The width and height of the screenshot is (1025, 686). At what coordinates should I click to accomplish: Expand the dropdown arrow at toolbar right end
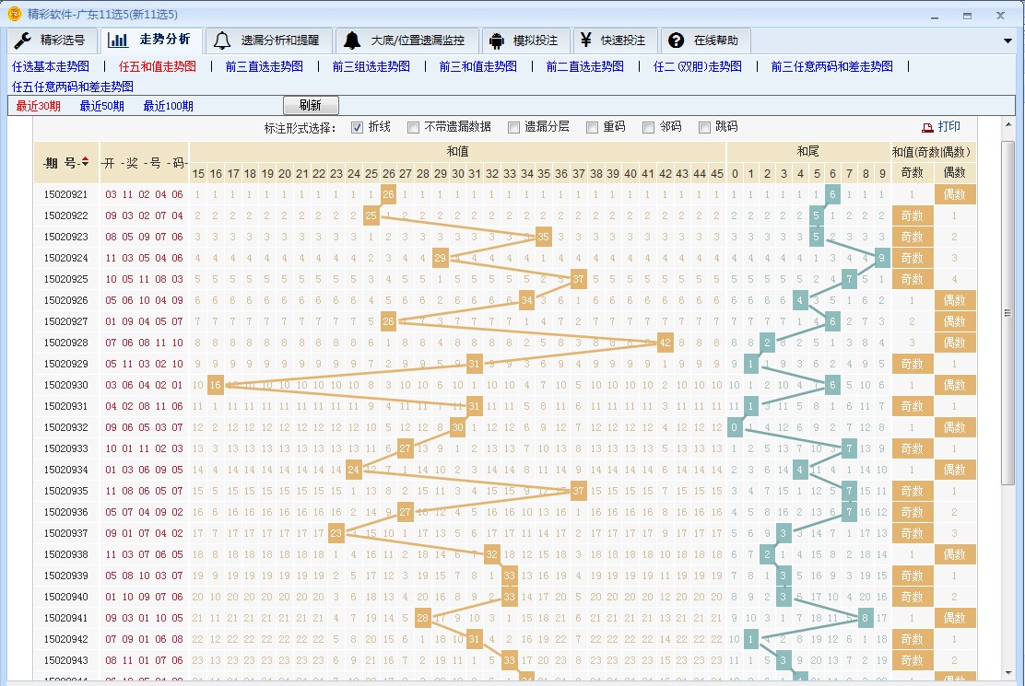pyautogui.click(x=1008, y=40)
